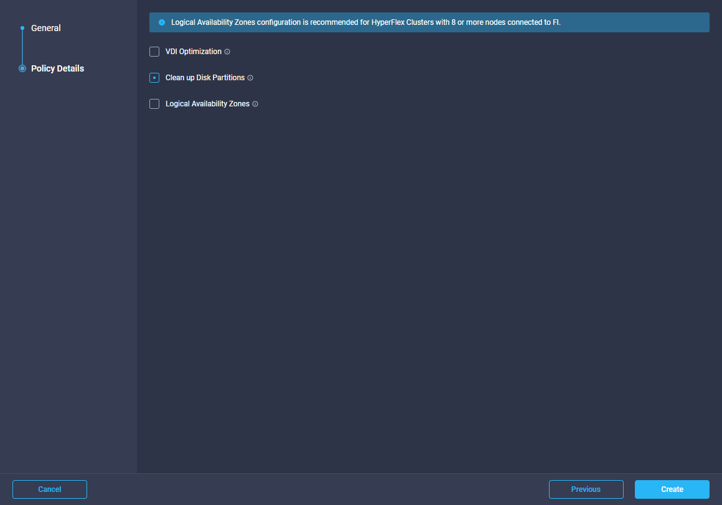This screenshot has width=722, height=505.
Task: Click the line connecting the wizard steps
Action: click(x=22, y=48)
